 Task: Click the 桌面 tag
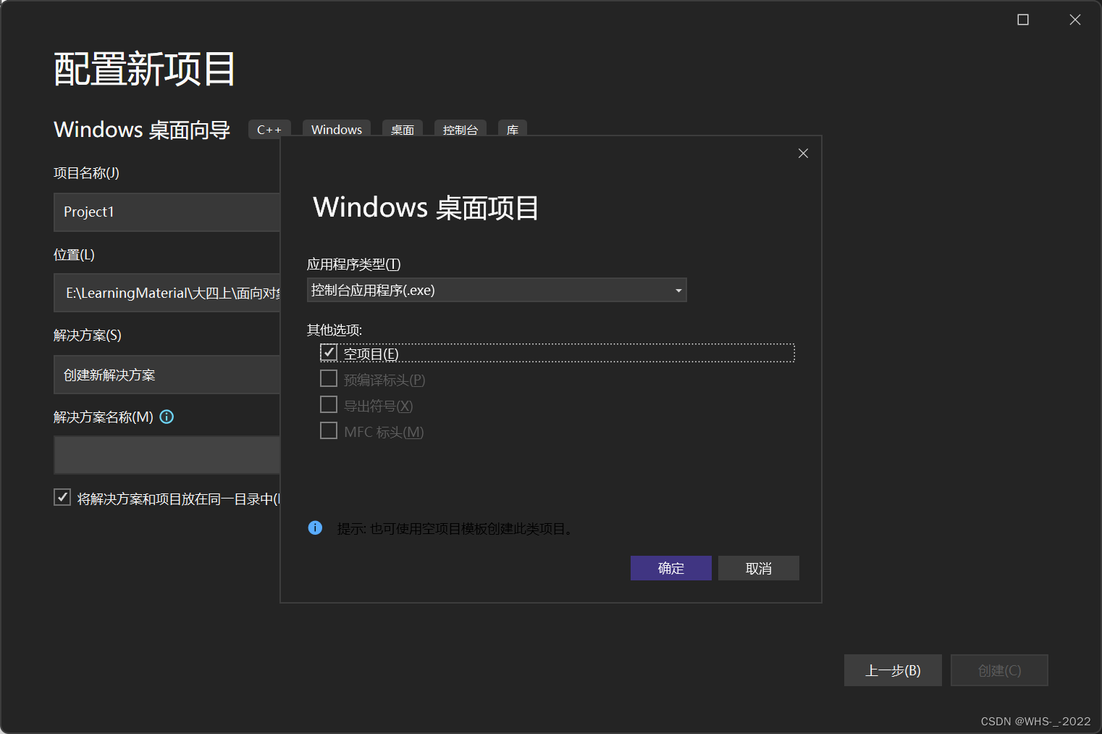point(403,128)
